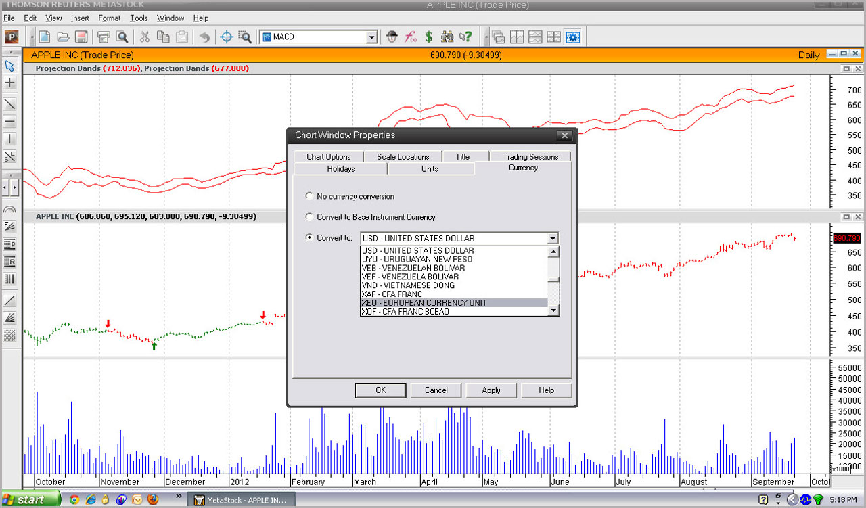This screenshot has width=866, height=508.
Task: Open the Explorer binoculars icon
Action: (x=447, y=37)
